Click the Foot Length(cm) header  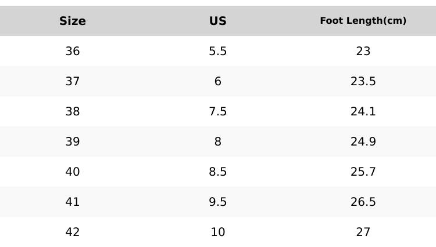click(x=363, y=21)
